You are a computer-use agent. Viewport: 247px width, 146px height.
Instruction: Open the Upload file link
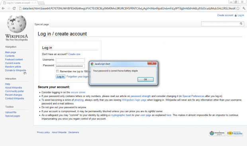[11, 112]
